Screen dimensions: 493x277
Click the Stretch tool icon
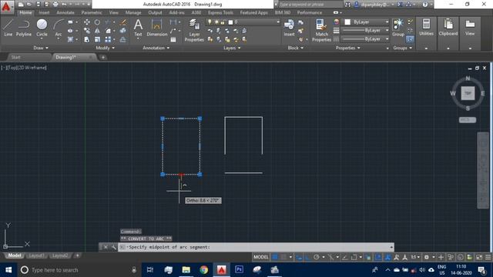(87, 39)
